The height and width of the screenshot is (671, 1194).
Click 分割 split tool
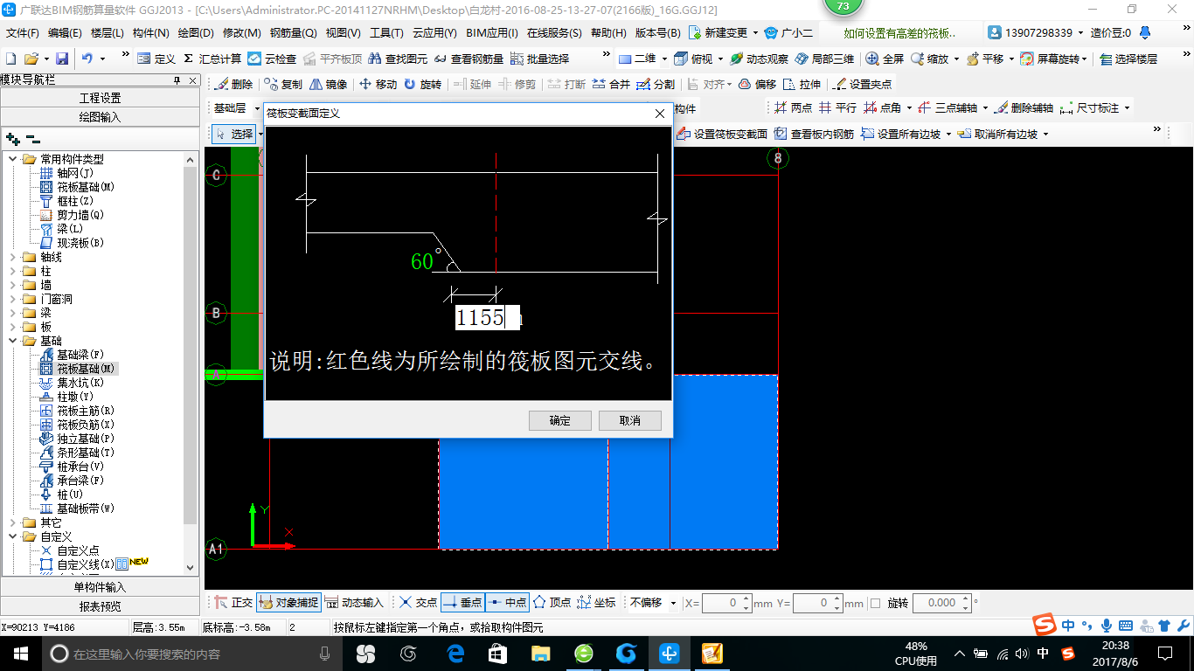(x=656, y=85)
